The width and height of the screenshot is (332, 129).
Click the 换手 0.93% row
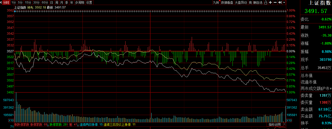[316, 123]
